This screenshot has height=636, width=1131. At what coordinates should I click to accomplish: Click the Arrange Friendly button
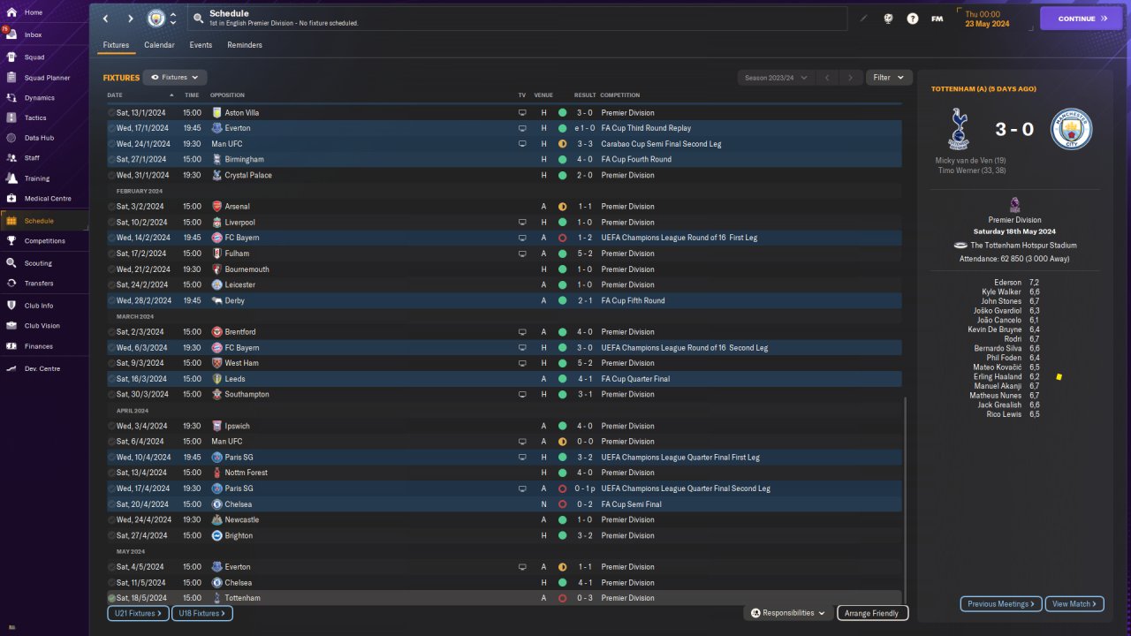click(872, 613)
